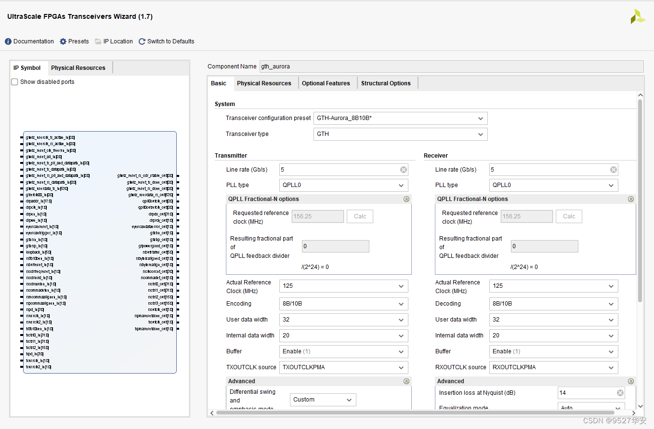Open Transmitter User data width dropdown
The width and height of the screenshot is (654, 429).
tap(344, 320)
